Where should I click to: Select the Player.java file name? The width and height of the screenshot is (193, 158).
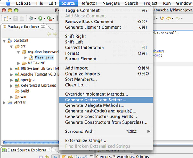(44, 57)
